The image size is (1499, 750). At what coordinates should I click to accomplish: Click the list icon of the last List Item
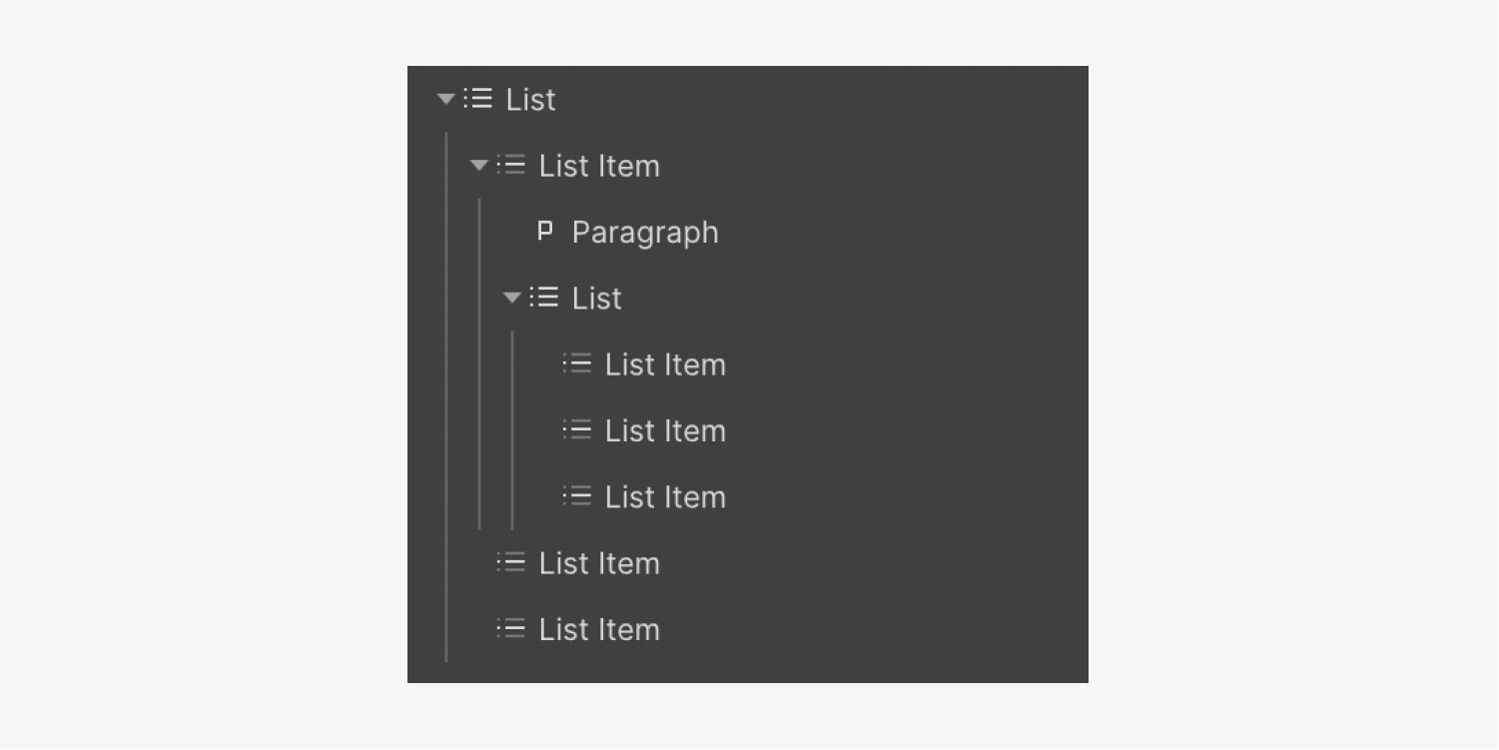[x=511, y=629]
